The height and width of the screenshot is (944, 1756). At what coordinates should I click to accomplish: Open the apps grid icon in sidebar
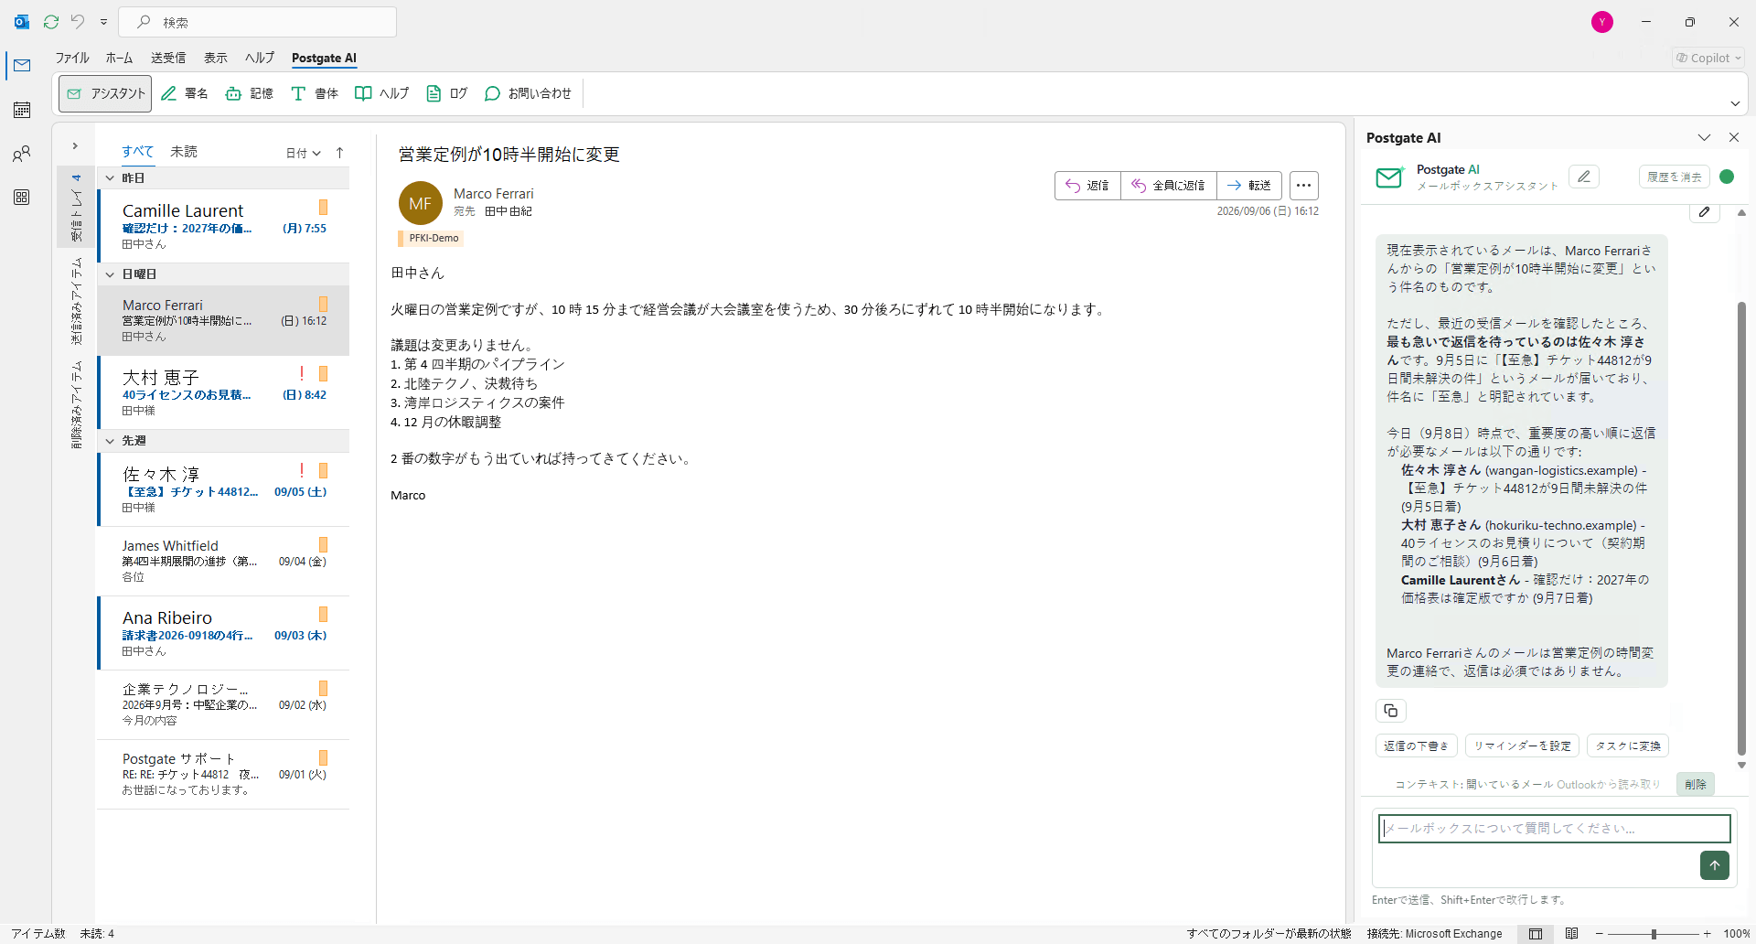coord(22,198)
